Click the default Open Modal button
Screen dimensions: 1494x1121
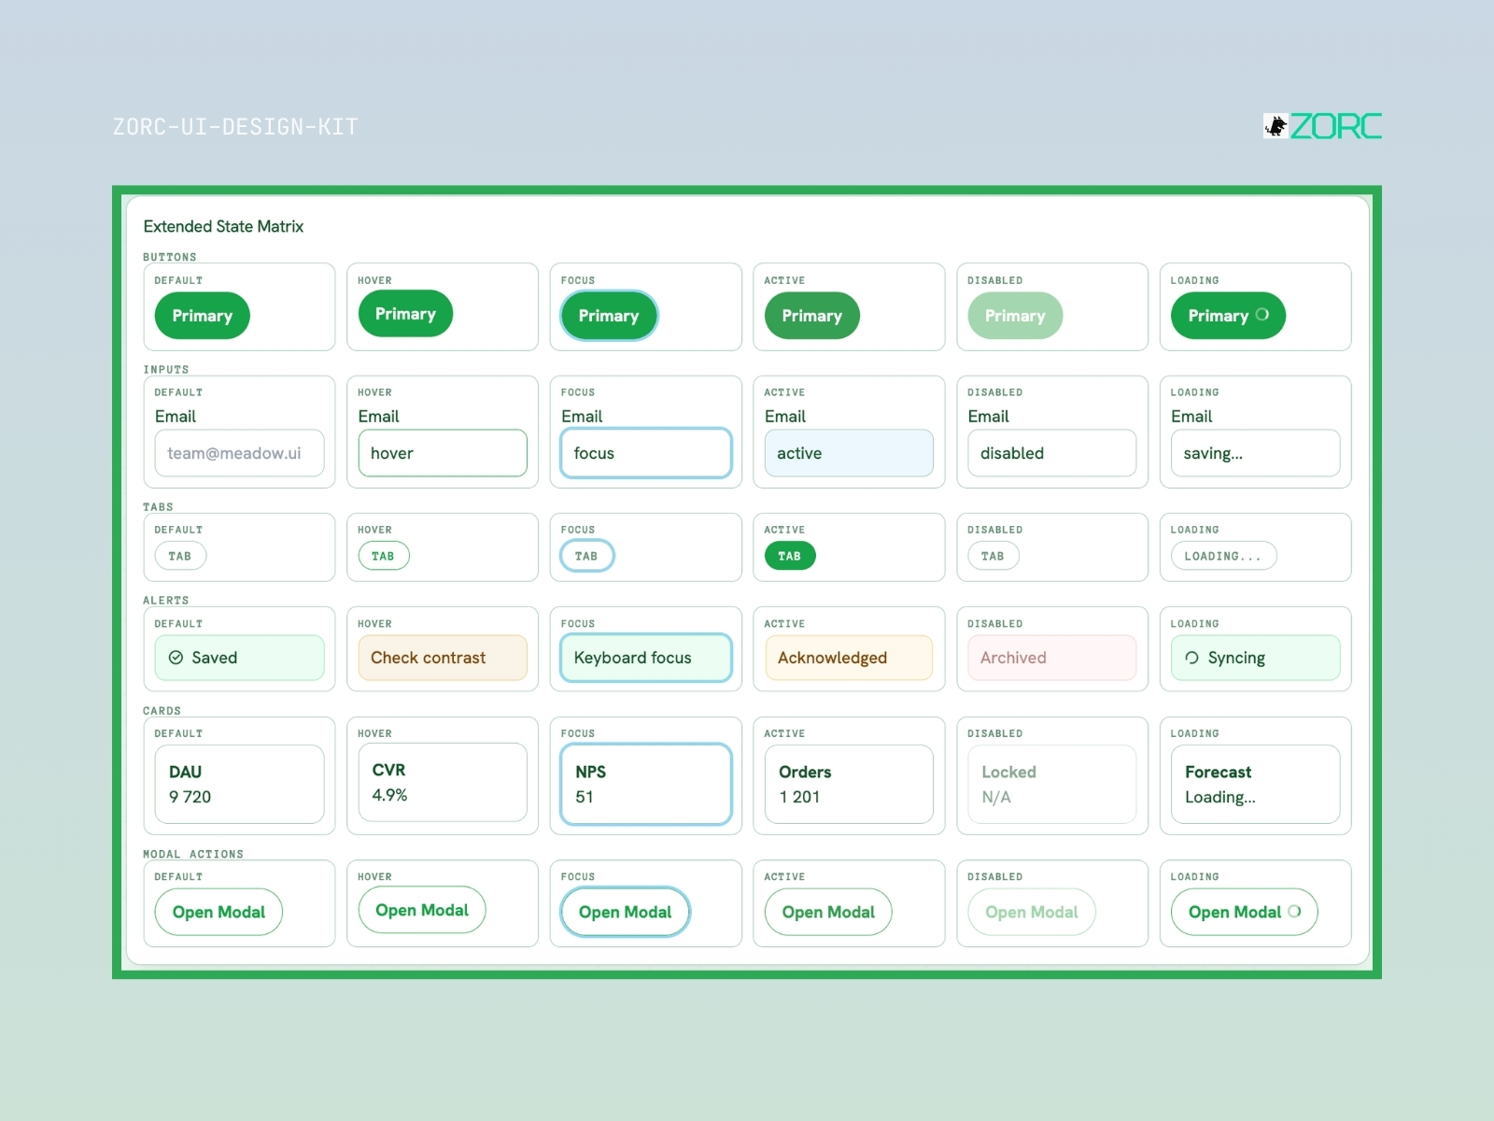pos(218,912)
